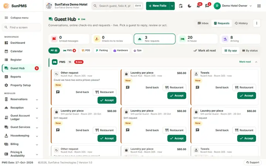Expand Demo Hotel Owner account menu
Image resolution: width=266 pixels, height=166 pixels.
coord(251,6)
